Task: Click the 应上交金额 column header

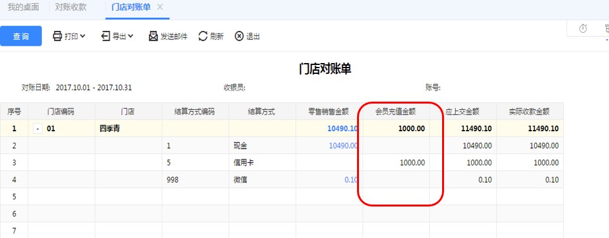Action: point(463,112)
